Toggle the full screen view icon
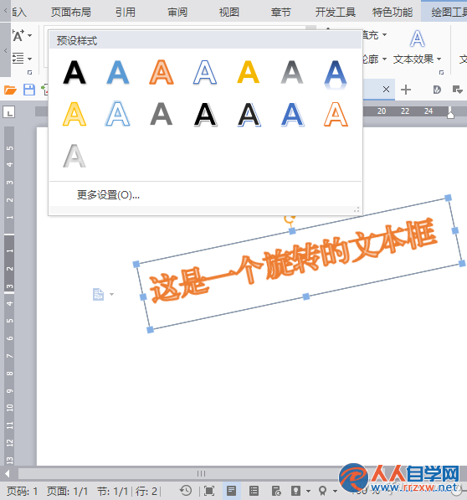The height and width of the screenshot is (500, 467). [209, 491]
